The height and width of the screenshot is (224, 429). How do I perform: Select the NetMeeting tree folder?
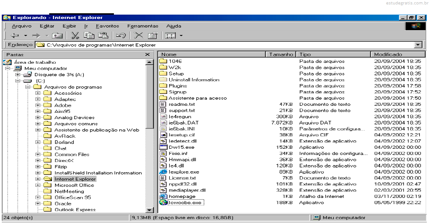tap(69, 191)
